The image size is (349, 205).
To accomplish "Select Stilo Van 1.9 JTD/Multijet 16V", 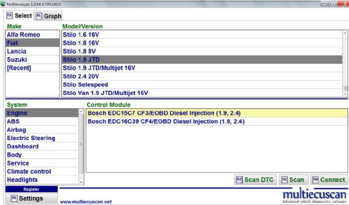I will [202, 93].
